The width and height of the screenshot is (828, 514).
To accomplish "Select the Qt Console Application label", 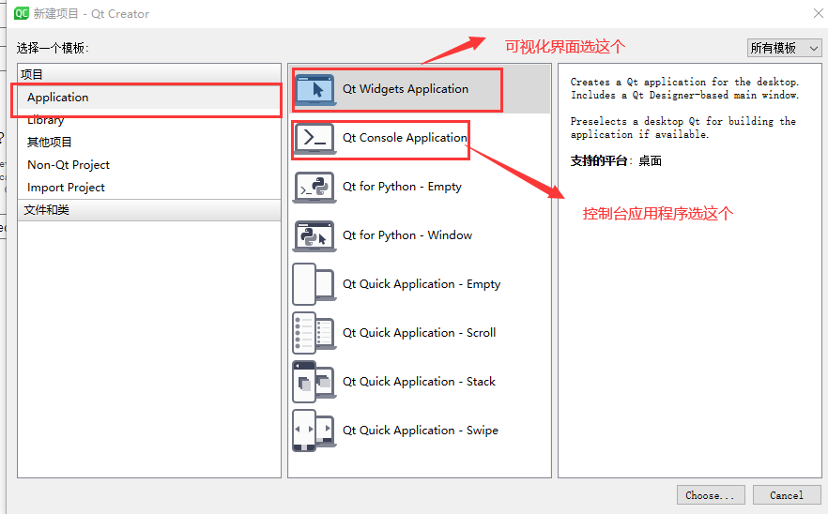I will coord(405,138).
